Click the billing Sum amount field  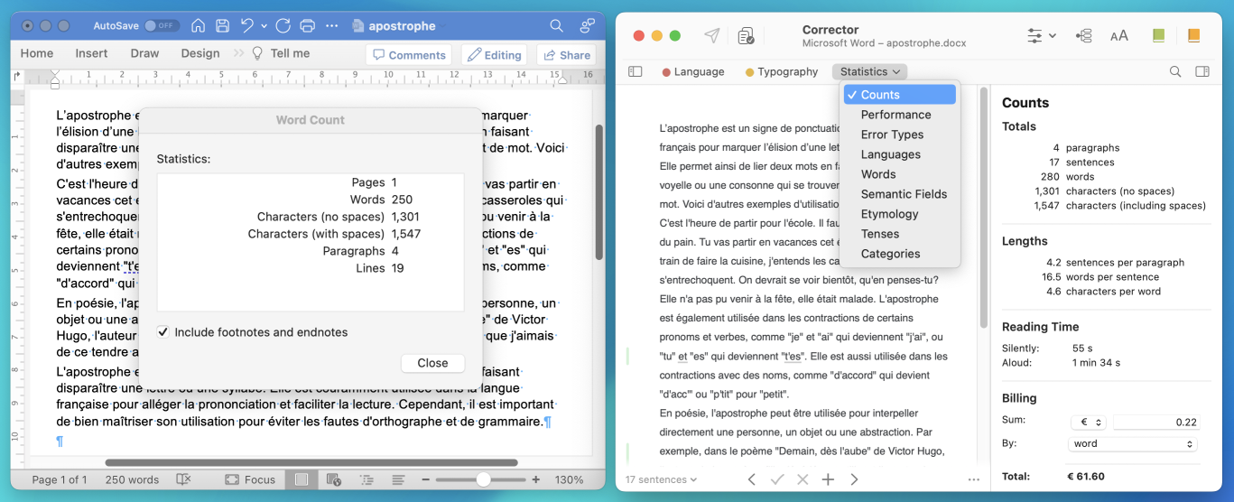[x=1155, y=423]
